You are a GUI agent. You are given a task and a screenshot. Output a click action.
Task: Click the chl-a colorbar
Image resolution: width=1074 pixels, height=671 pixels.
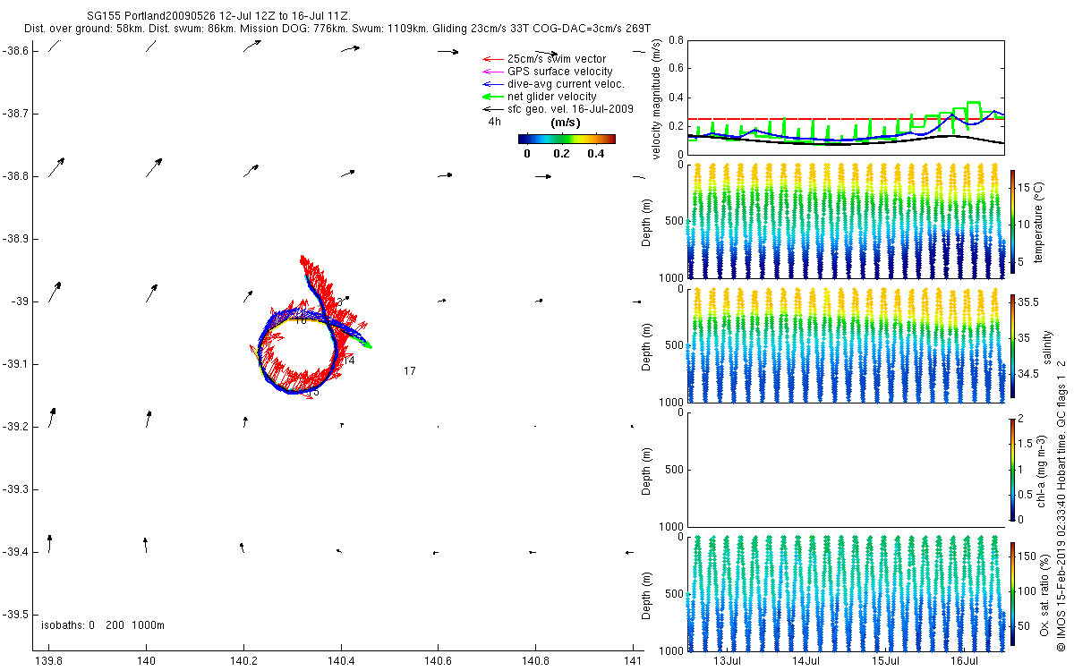1012,468
